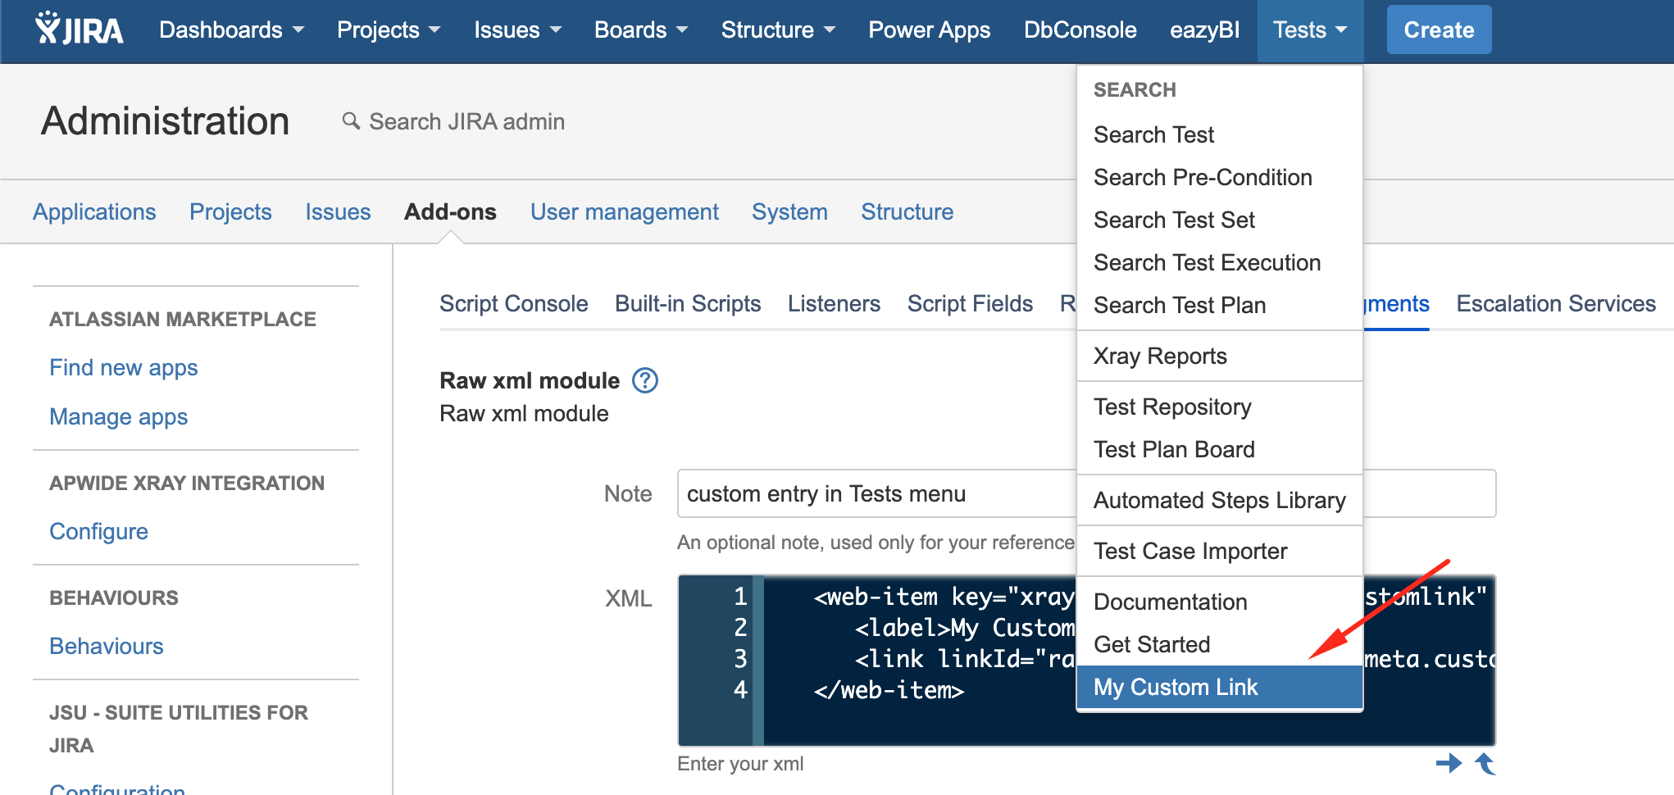Select the Add-ons admin tab
Screen dimensions: 1674x795
[x=450, y=211]
